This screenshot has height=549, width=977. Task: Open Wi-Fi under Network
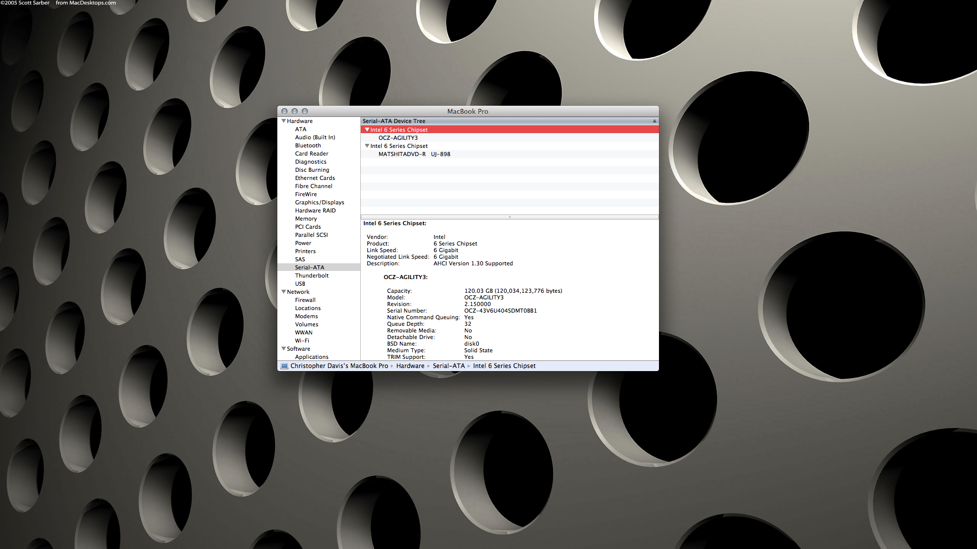[302, 341]
